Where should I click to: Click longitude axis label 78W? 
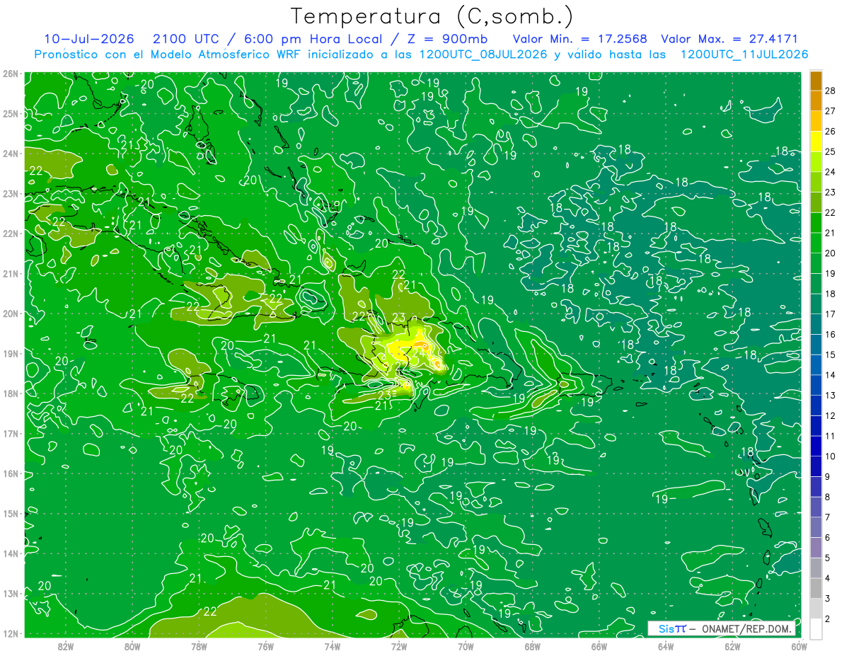pyautogui.click(x=199, y=646)
